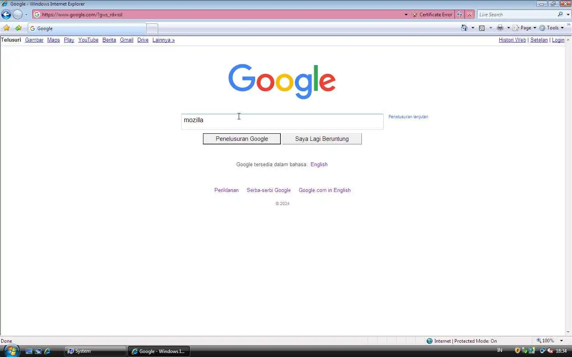The image size is (572, 357).
Task: Expand the Feeds dropdown arrow
Action: click(491, 28)
